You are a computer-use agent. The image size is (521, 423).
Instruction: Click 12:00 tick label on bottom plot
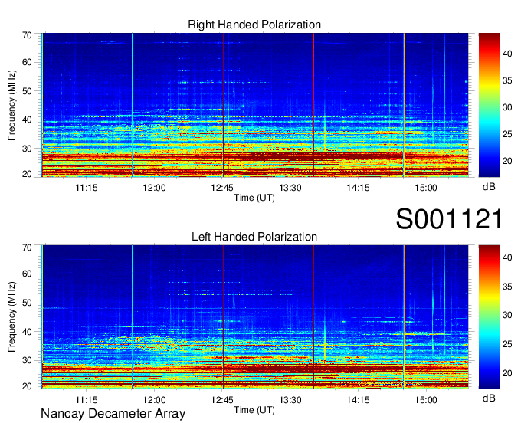[x=154, y=400]
